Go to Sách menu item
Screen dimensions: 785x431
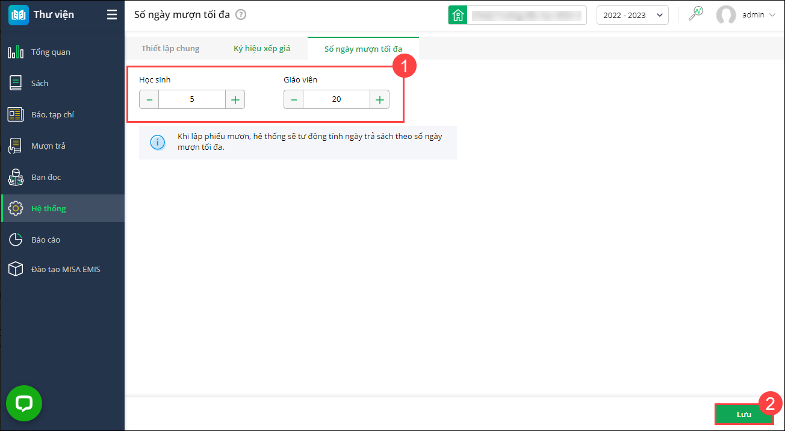[63, 83]
